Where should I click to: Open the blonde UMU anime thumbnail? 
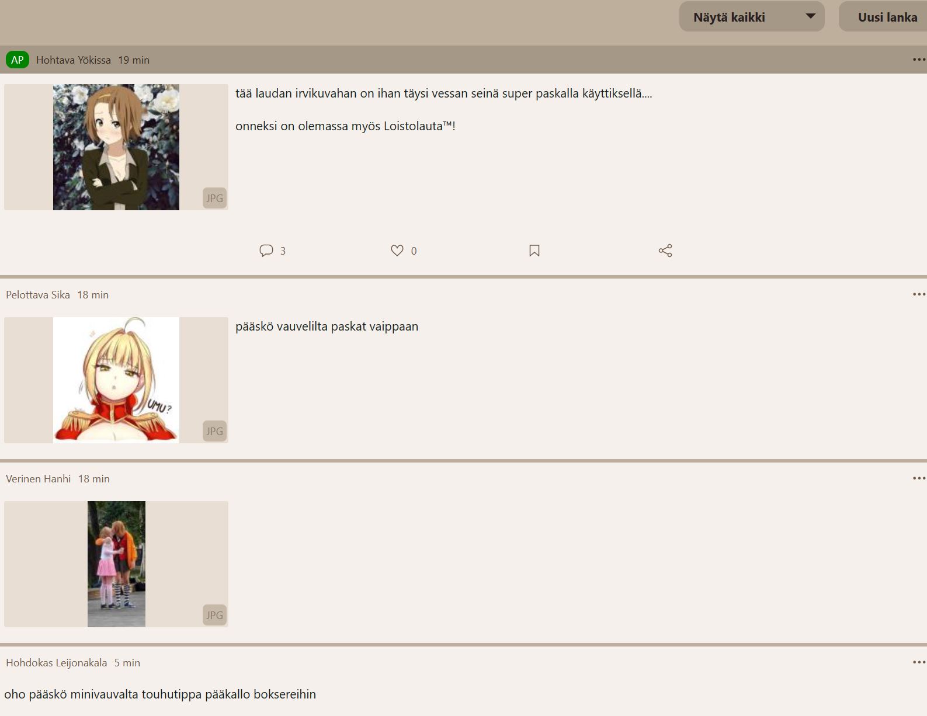pos(116,380)
